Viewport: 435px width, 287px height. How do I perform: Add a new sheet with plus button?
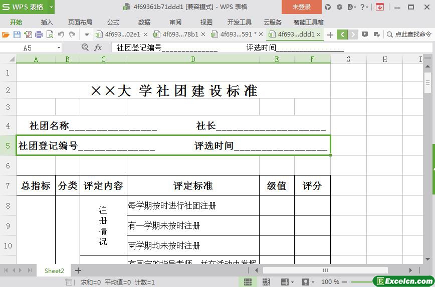78,270
